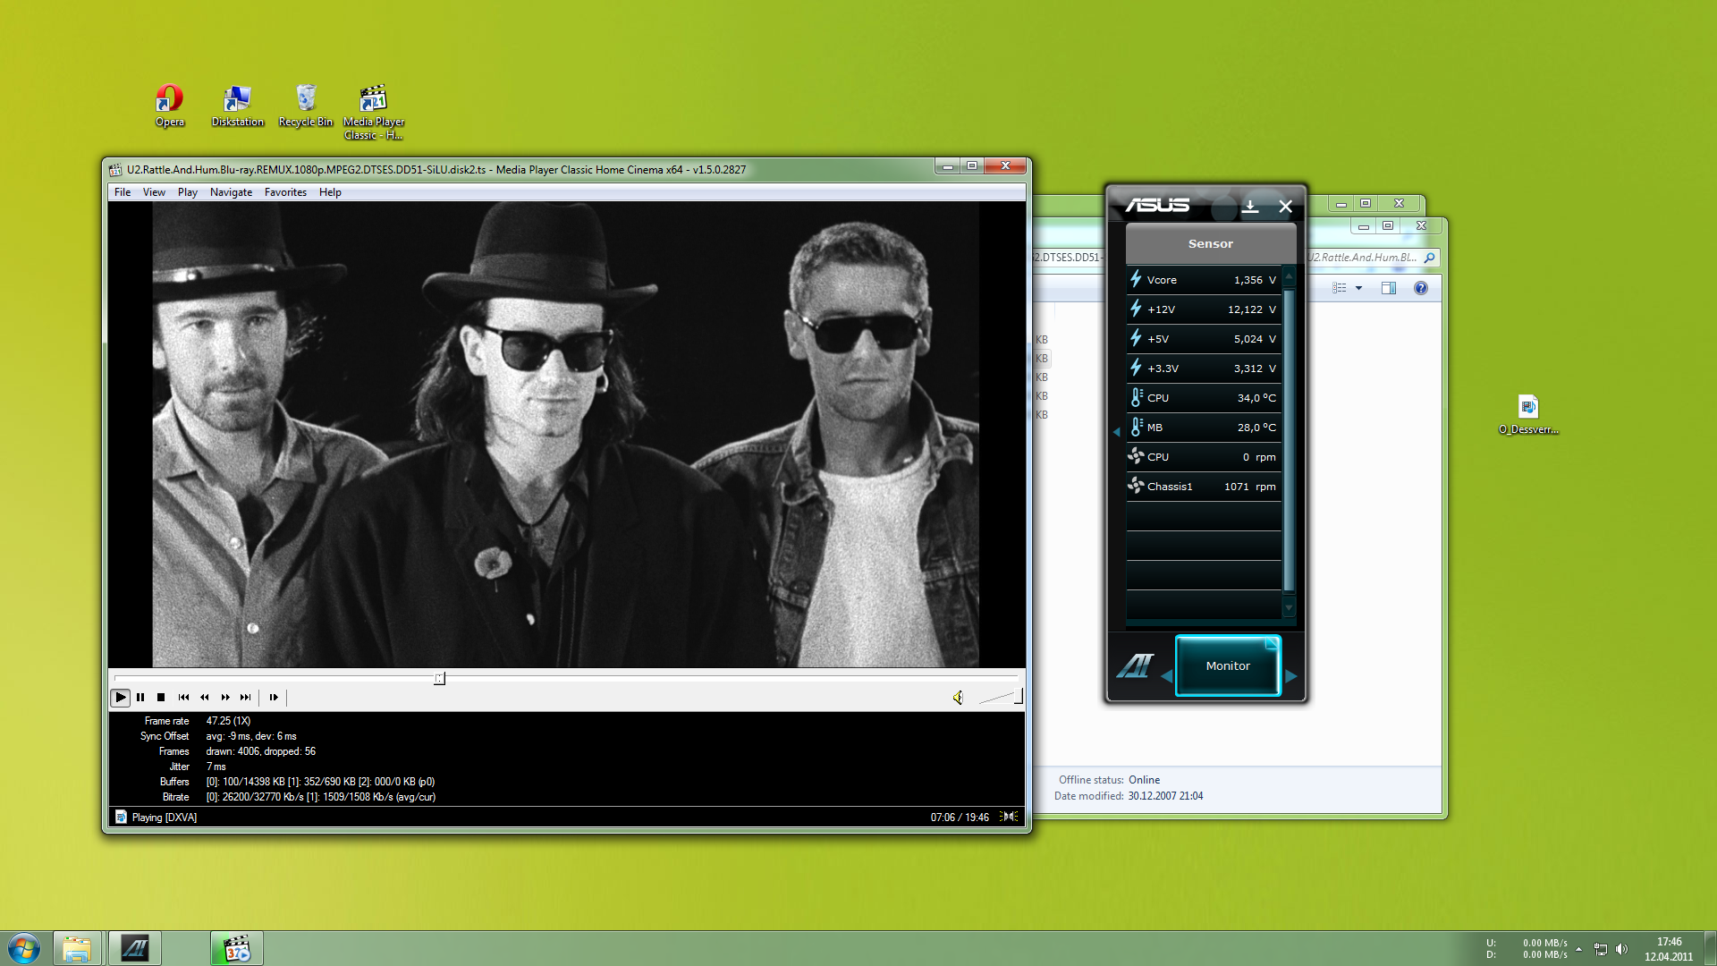
Task: Skip to the previous chapter/file
Action: click(183, 697)
